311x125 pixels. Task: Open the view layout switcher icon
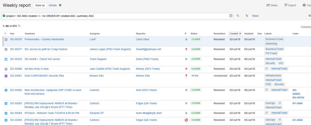pyautogui.click(x=310, y=16)
